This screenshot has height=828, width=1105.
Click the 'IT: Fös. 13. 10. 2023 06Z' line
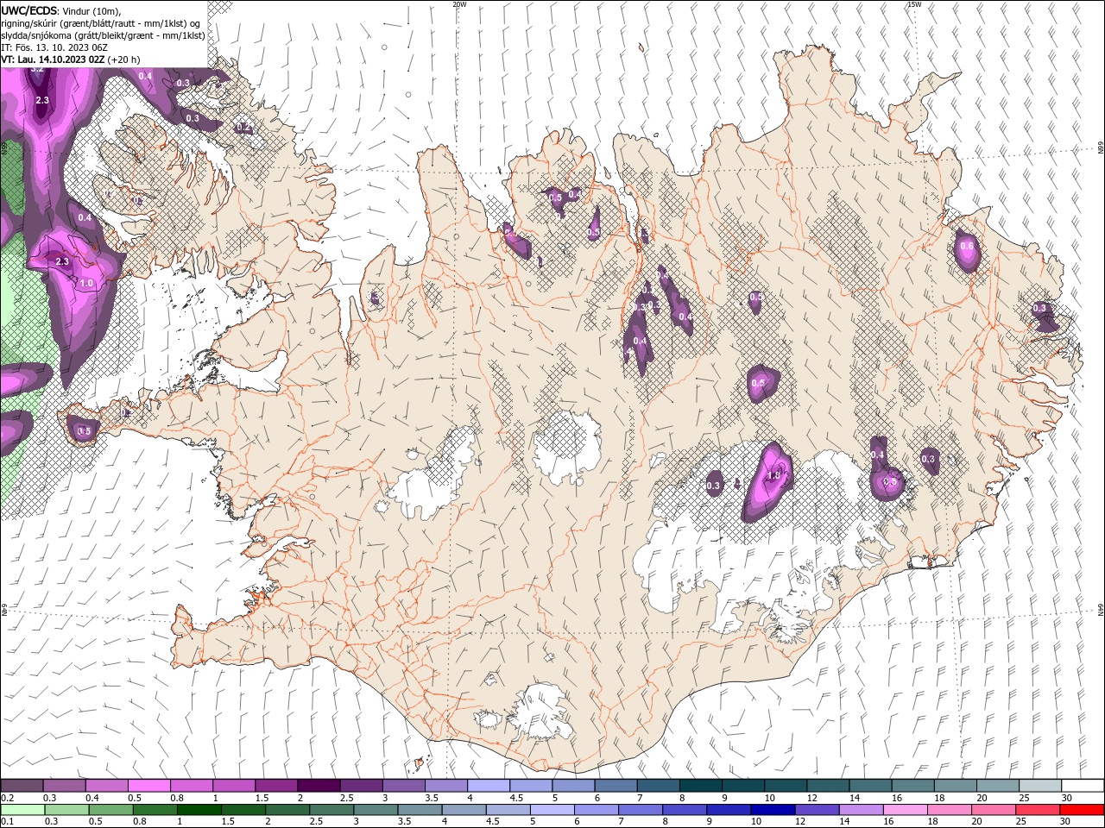click(x=54, y=47)
